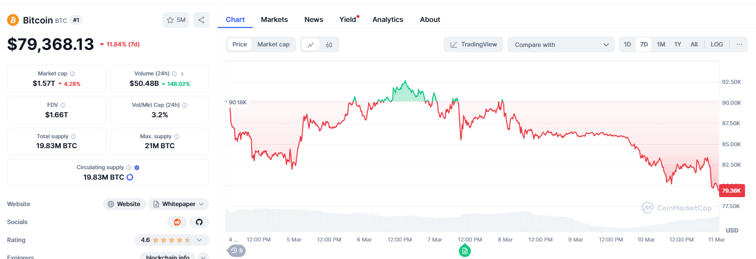Open the chart history events badge
This screenshot has width=756, height=259.
pos(237,251)
